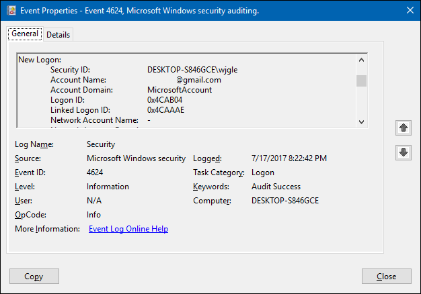The width and height of the screenshot is (421, 294).
Task: Click the Linked Logon ID value 0x4CAAAE
Action: point(165,110)
